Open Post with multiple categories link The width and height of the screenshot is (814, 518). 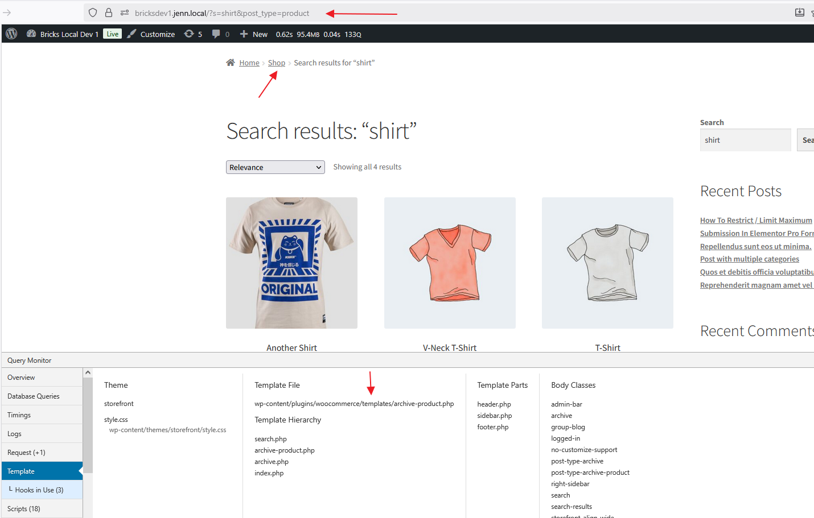point(749,259)
